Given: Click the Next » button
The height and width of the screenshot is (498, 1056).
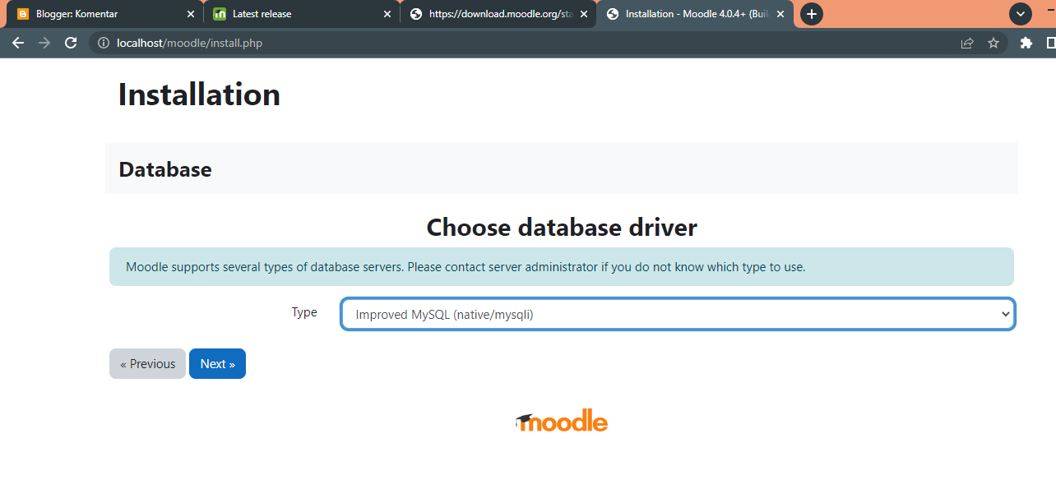Looking at the screenshot, I should (x=217, y=364).
